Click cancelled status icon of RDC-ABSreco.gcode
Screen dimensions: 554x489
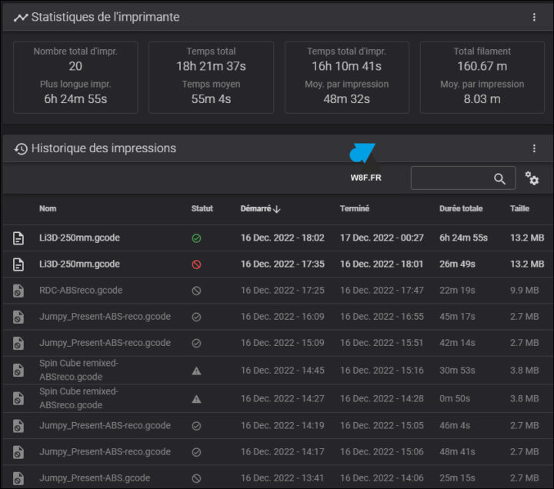[x=196, y=291]
